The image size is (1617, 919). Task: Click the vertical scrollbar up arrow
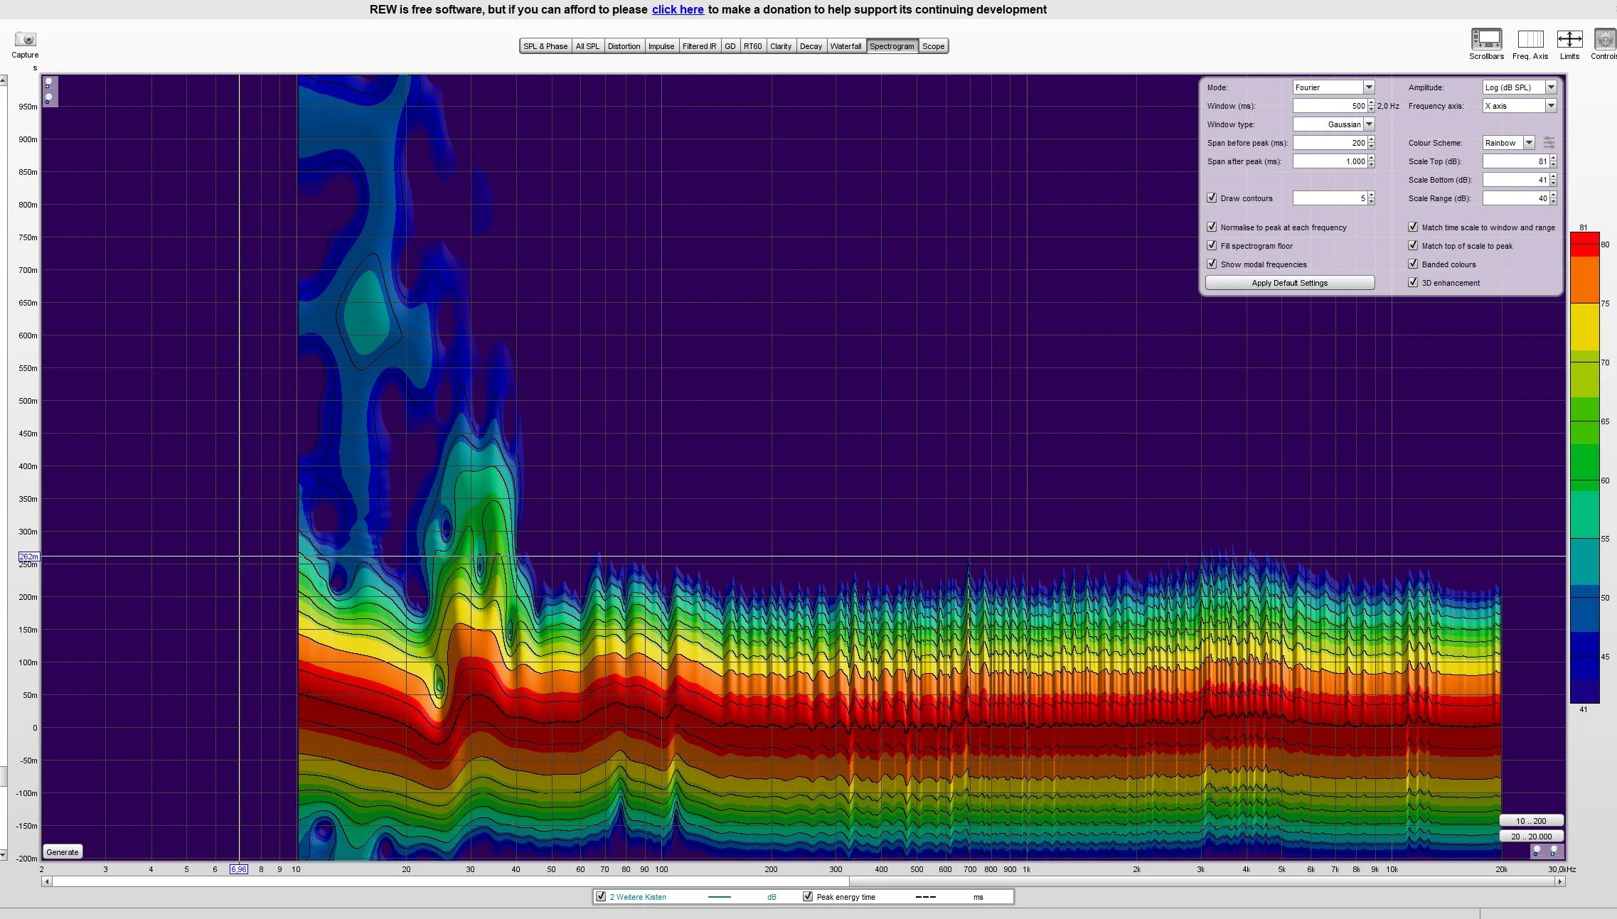click(4, 80)
